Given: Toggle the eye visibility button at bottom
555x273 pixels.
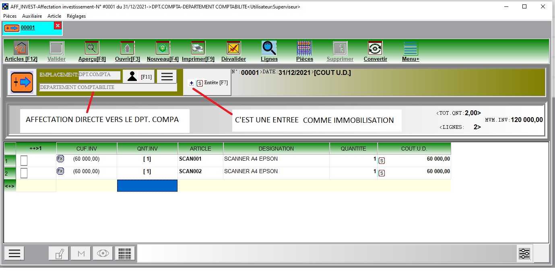Looking at the screenshot, I should coord(103,253).
